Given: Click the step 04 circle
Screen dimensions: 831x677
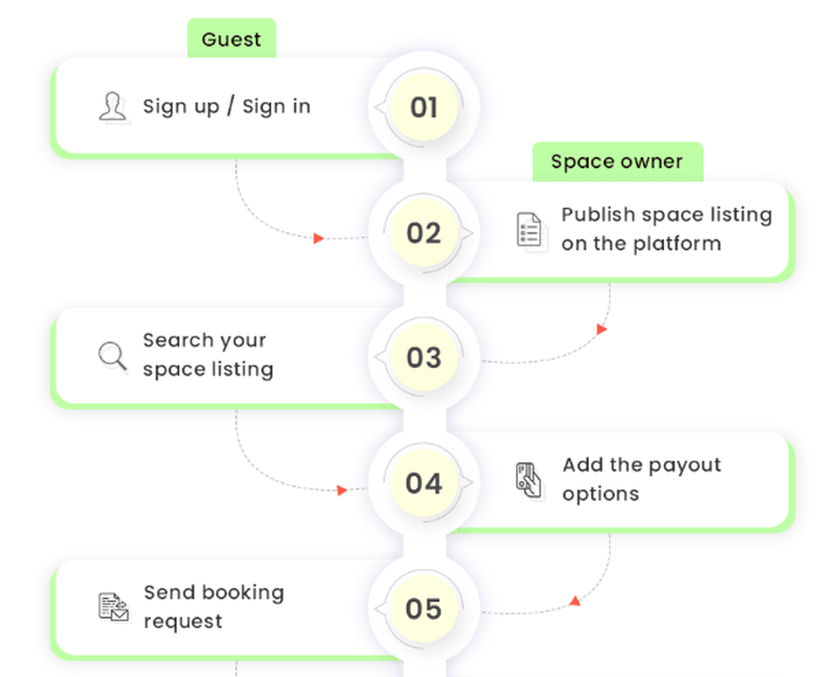Looking at the screenshot, I should coord(424,483).
